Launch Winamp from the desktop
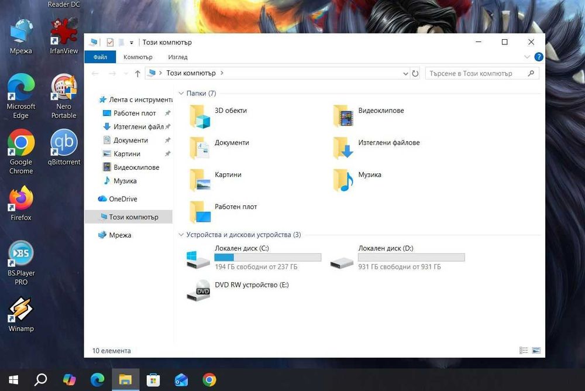585x391 pixels. [21, 314]
